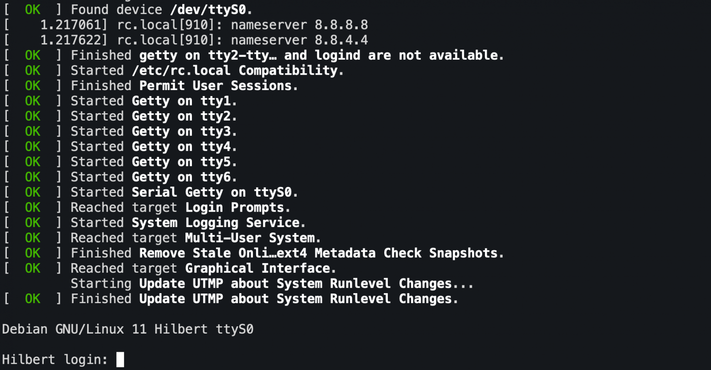Click 'Starting Update UTMP about System Runlevel' line
The height and width of the screenshot is (370, 711).
tap(272, 284)
